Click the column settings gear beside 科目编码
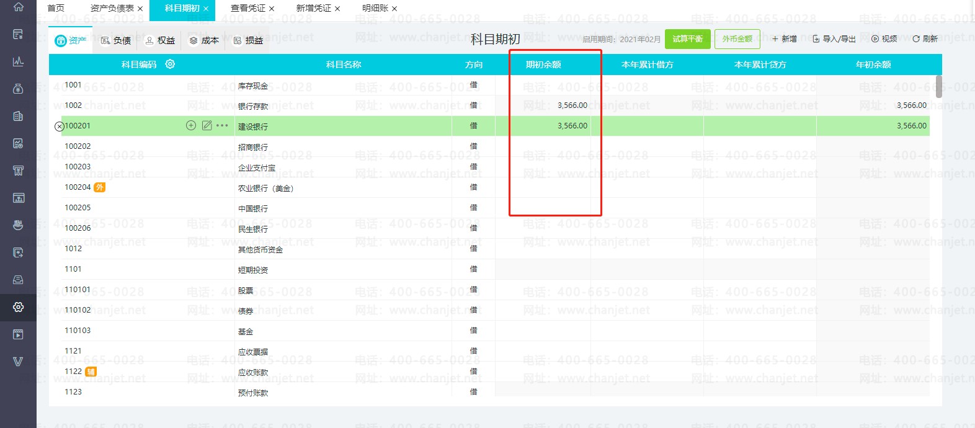 tap(170, 64)
